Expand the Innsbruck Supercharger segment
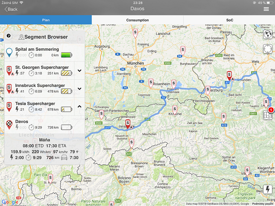This screenshot has height=206, width=275. point(79,89)
